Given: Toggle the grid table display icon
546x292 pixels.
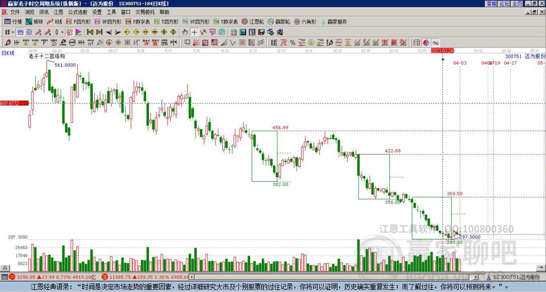Looking at the screenshot, I should click(x=416, y=43).
